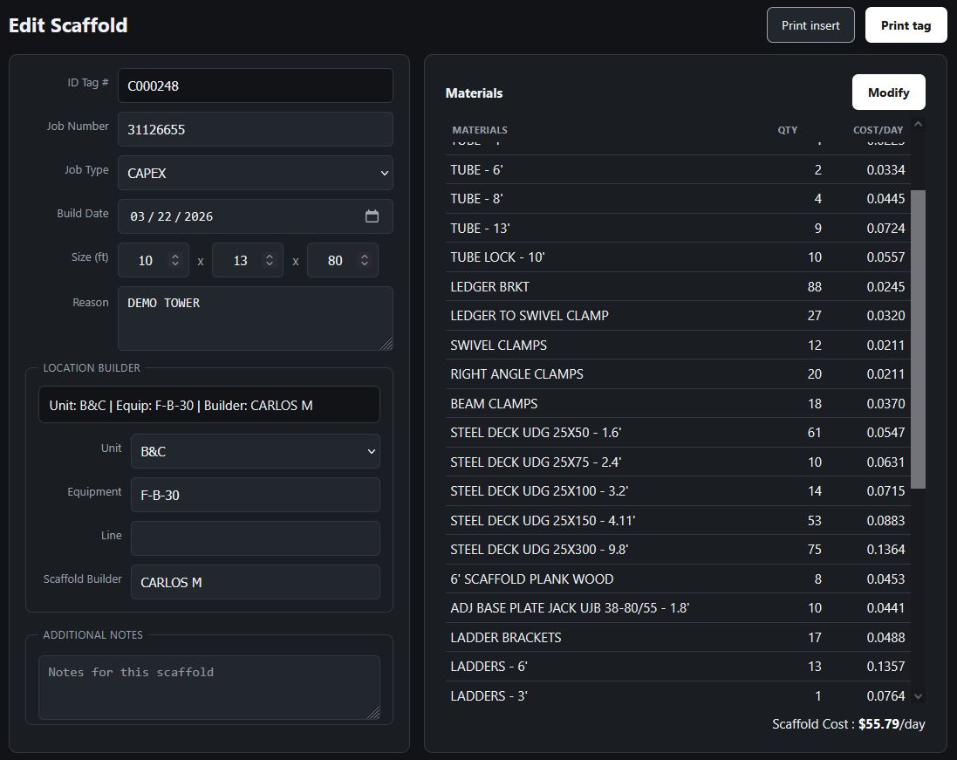Select the TUBE - 13' row
This screenshot has height=760, width=957.
point(678,229)
